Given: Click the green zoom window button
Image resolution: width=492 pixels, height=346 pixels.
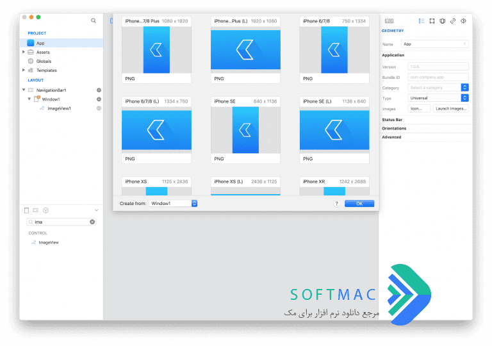Looking at the screenshot, I should [x=38, y=17].
